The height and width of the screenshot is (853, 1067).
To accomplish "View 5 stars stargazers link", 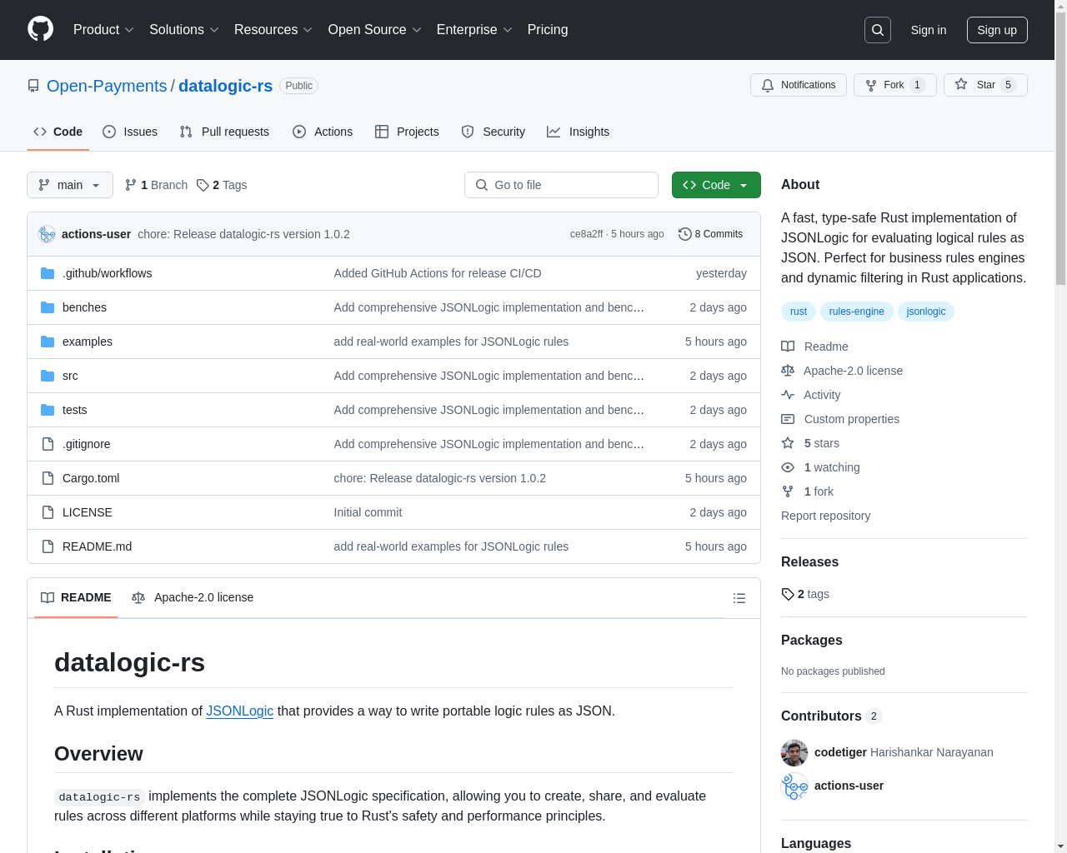I will tap(810, 443).
